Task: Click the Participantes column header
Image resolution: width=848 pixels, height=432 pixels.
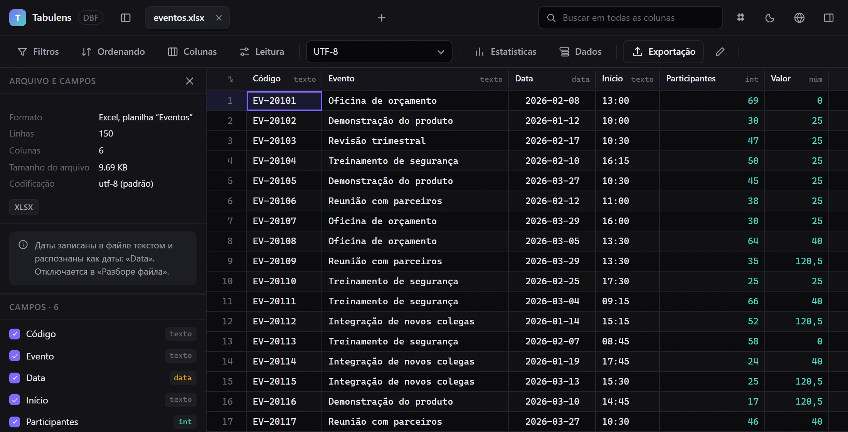Action: point(712,79)
